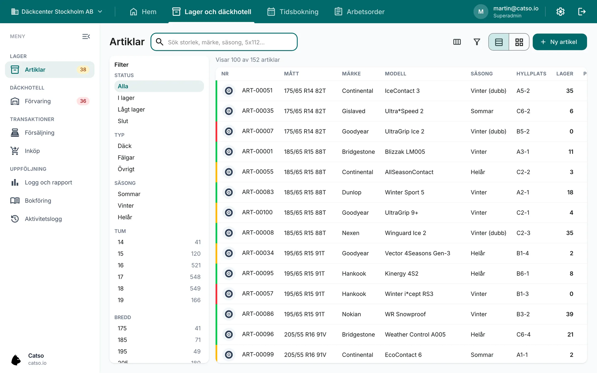Screen dimensions: 597x373
Task: Click the logout icon
Action: 582,12
